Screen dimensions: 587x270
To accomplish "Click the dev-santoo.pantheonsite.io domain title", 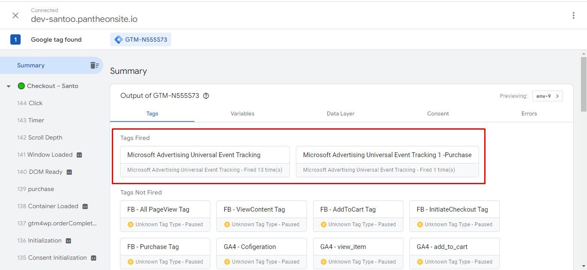I will pos(84,19).
